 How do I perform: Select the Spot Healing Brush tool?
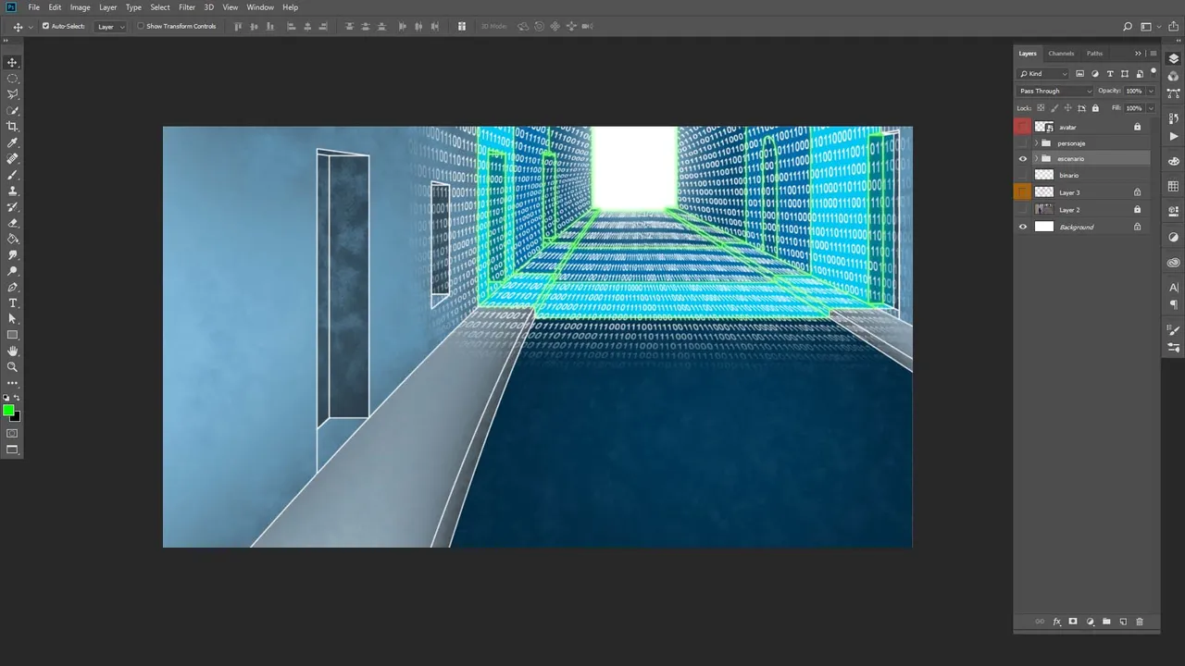pos(12,158)
